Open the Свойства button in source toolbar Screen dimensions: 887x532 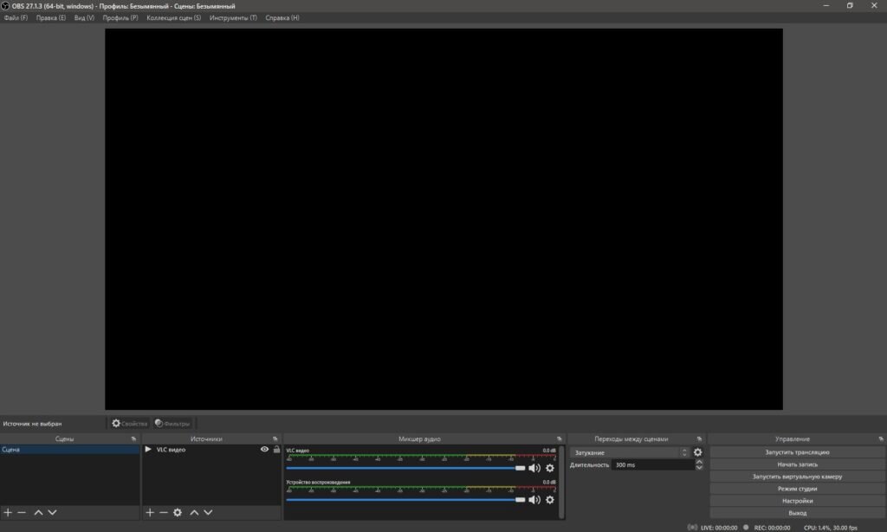click(129, 424)
